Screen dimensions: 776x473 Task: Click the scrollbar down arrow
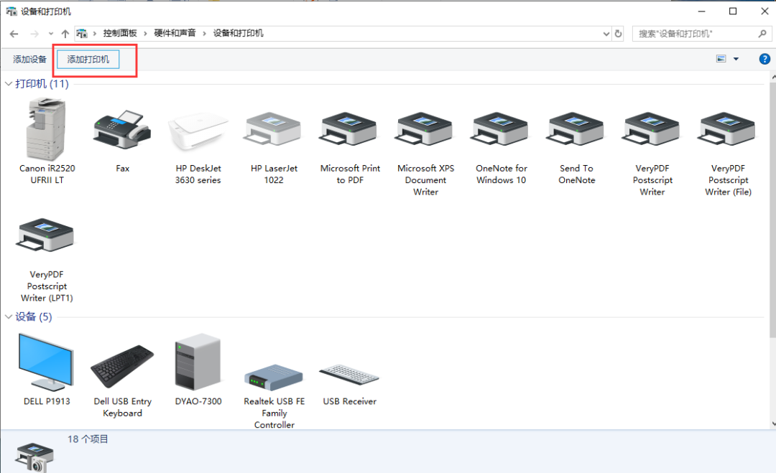tap(773, 423)
